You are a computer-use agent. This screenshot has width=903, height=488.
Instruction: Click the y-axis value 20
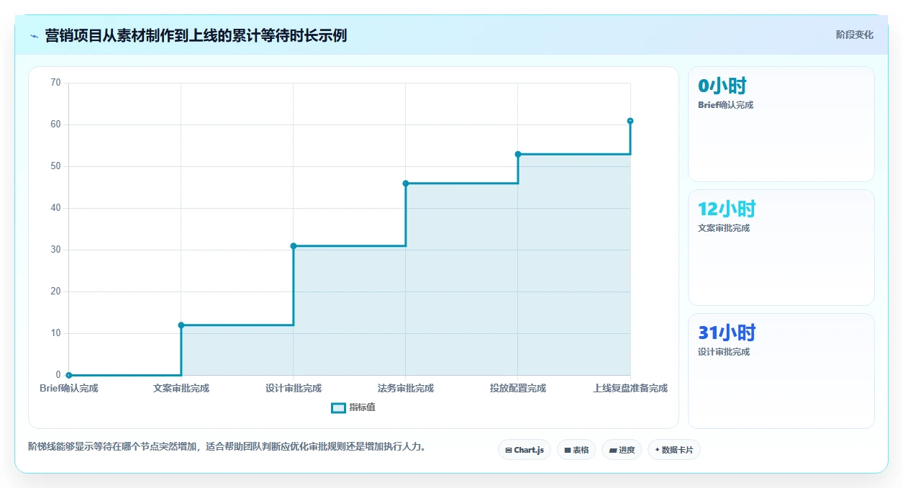55,292
